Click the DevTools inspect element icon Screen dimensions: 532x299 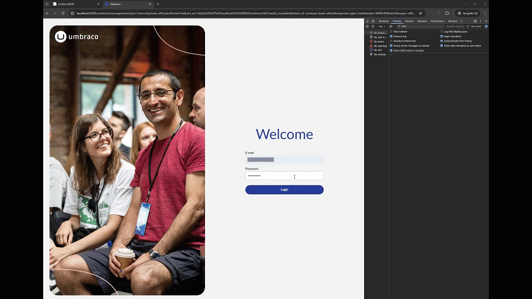pos(367,21)
